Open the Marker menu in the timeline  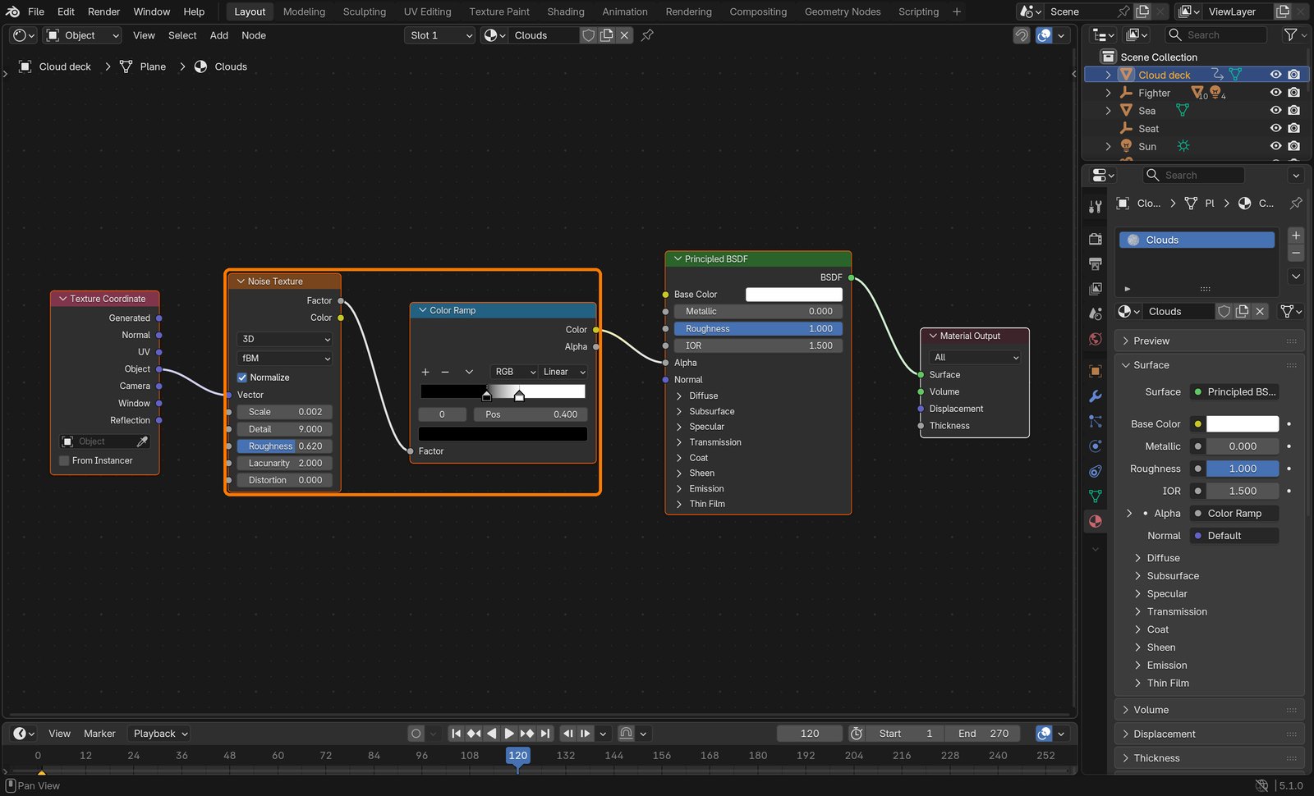tap(99, 734)
